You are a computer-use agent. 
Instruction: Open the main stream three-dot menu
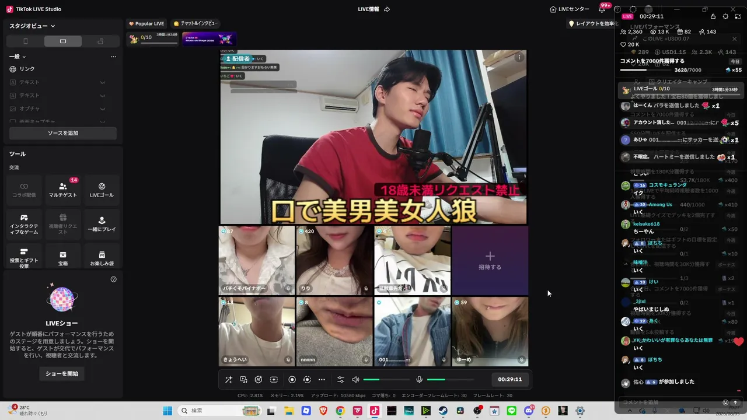click(519, 57)
